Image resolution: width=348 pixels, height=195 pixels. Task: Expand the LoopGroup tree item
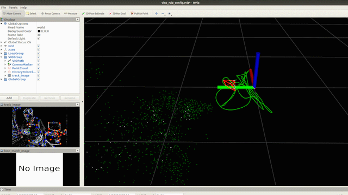pyautogui.click(x=2, y=54)
